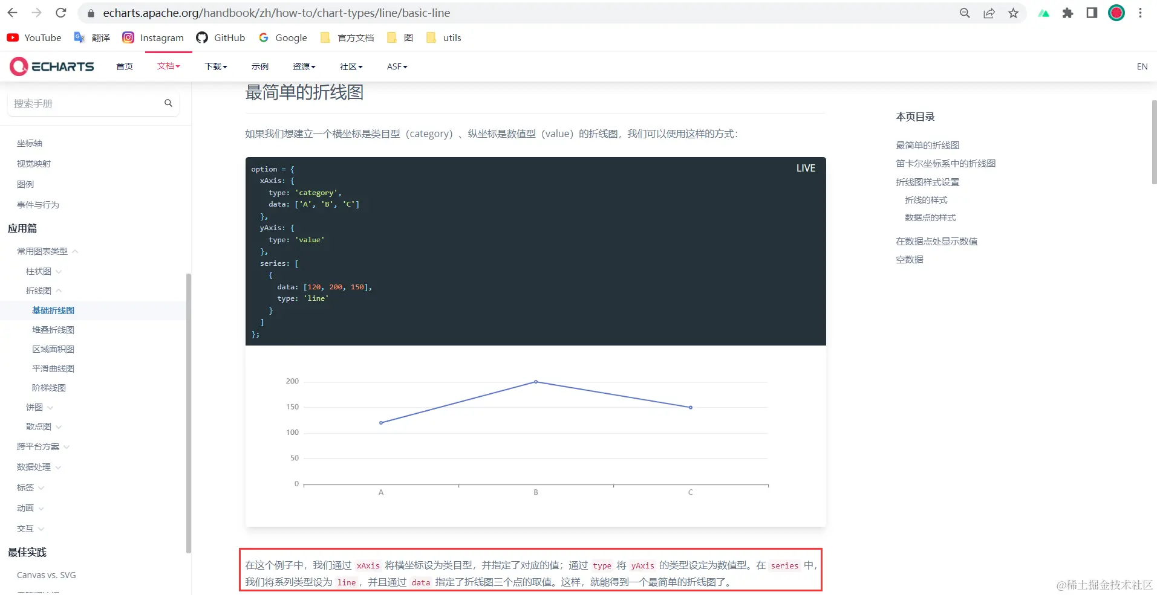Jump to 数据点的样式 section

click(x=930, y=217)
